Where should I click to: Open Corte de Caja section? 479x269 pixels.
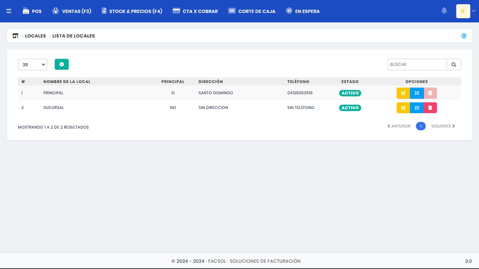coord(252,11)
